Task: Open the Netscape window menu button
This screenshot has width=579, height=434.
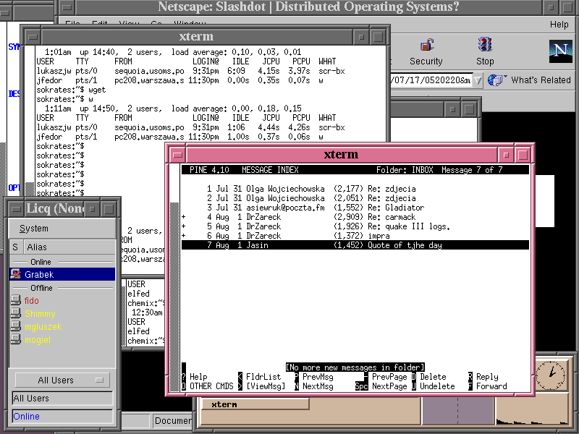Action: coord(67,7)
